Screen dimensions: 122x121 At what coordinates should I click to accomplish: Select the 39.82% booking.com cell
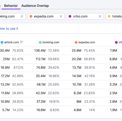point(54,68)
